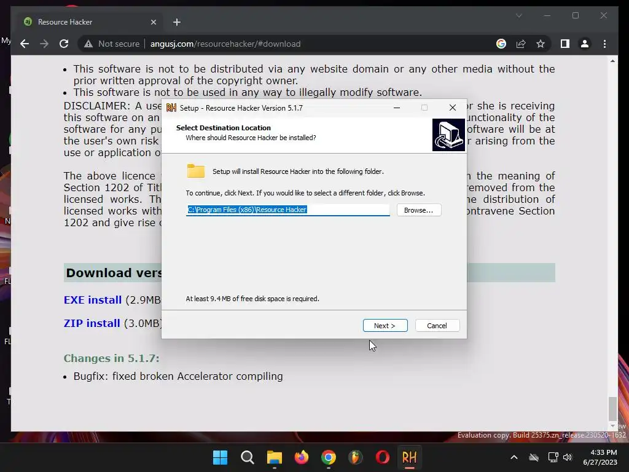Click 'Changes in 5.1.7:' heading
This screenshot has width=629, height=472.
point(112,358)
